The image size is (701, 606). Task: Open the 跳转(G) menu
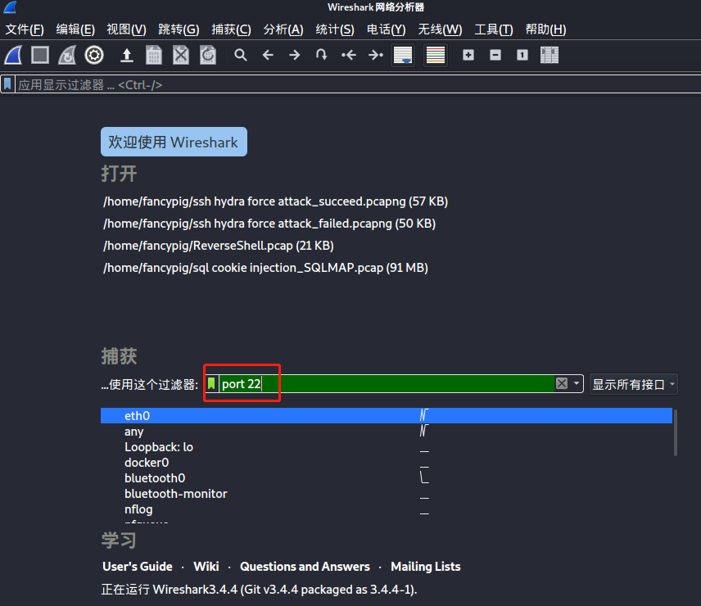(179, 29)
